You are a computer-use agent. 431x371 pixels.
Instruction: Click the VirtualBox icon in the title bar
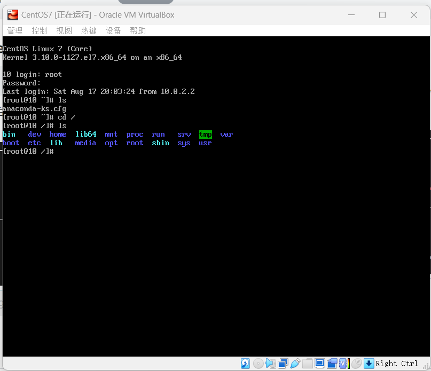13,15
